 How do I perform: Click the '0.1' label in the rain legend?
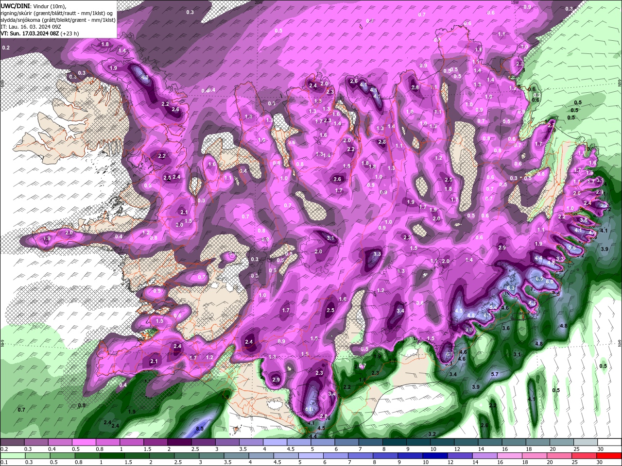pos(4,462)
